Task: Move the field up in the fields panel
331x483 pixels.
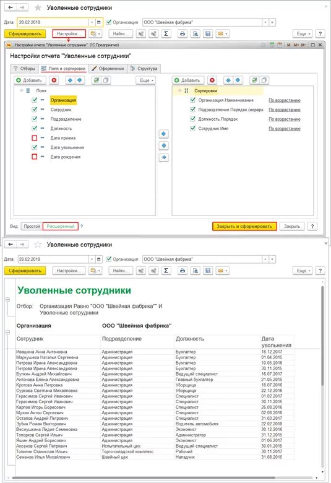Action: coord(70,80)
